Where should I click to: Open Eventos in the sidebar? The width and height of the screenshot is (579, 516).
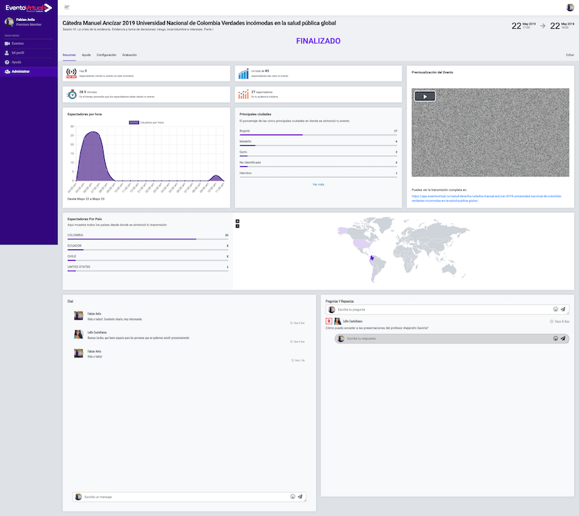17,43
